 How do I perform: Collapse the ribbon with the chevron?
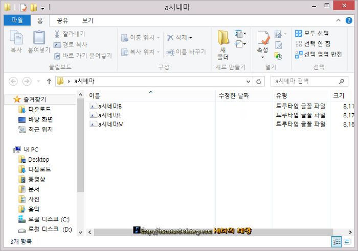coord(339,20)
